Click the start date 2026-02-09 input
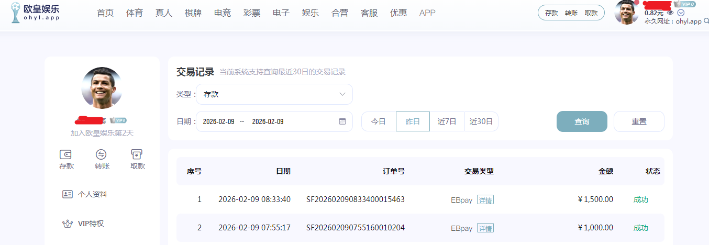This screenshot has width=709, height=245. (218, 121)
